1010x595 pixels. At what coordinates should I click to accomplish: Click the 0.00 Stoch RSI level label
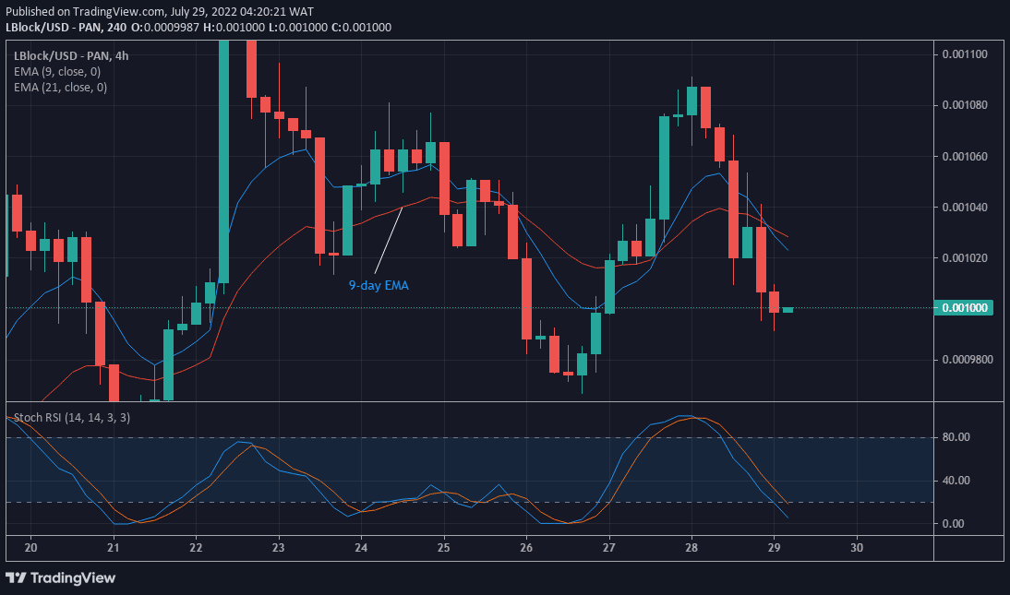(x=954, y=524)
